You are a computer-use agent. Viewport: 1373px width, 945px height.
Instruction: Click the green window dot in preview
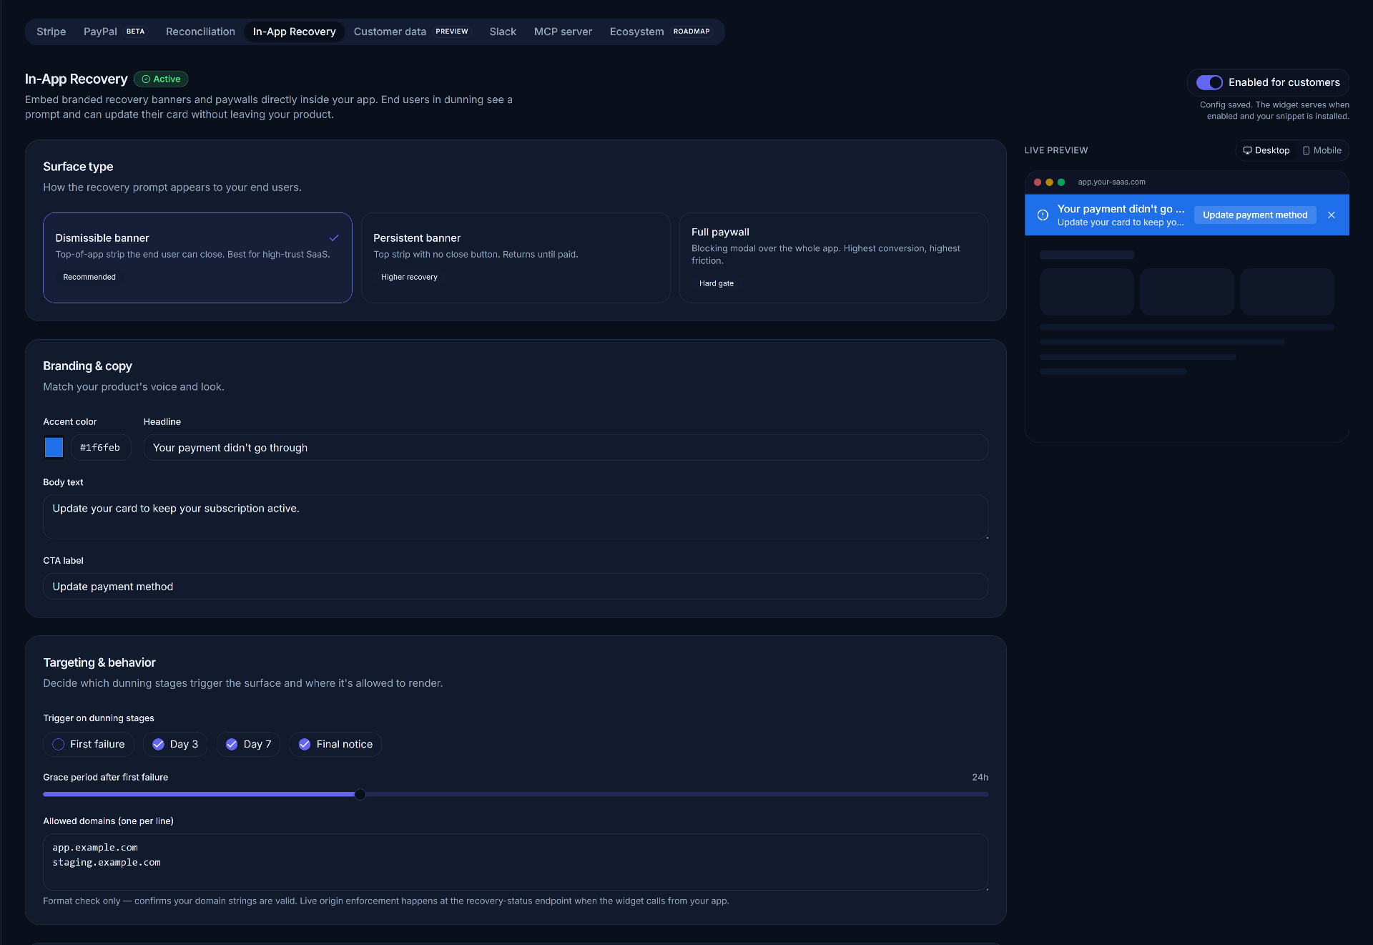pos(1061,182)
